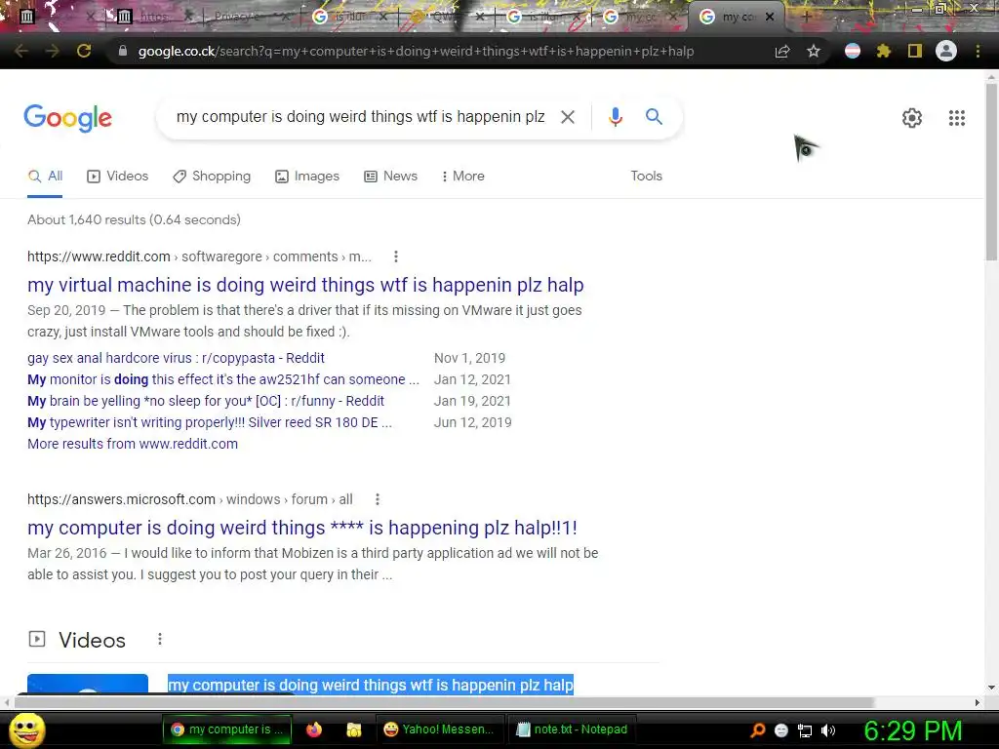Viewport: 999px width, 749px height.
Task: Switch to the Images tab
Action: (307, 177)
